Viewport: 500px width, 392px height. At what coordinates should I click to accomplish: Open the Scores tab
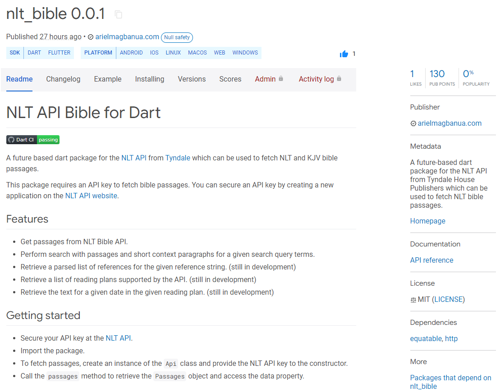(230, 79)
